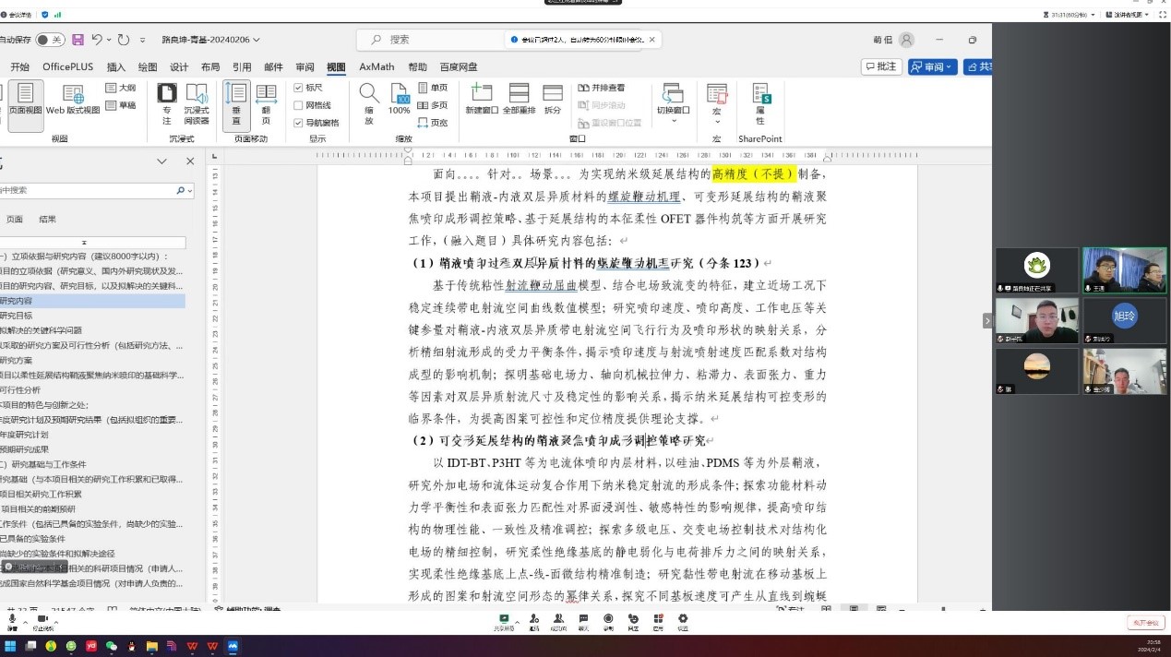Dismiss the meeting notification banner

[653, 40]
